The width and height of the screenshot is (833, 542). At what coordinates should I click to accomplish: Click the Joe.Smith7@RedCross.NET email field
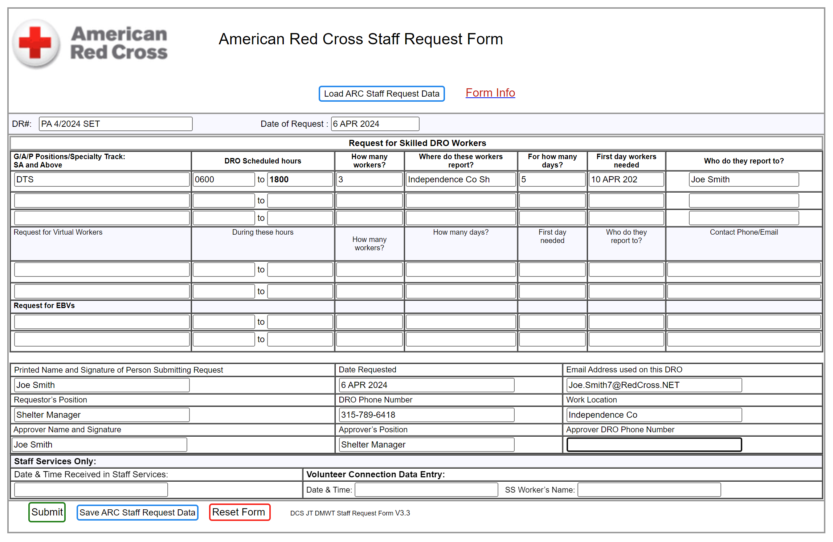[x=654, y=385]
